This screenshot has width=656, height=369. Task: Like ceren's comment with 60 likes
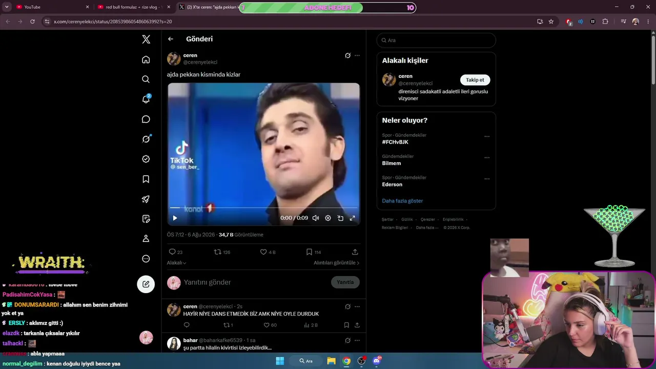(270, 325)
